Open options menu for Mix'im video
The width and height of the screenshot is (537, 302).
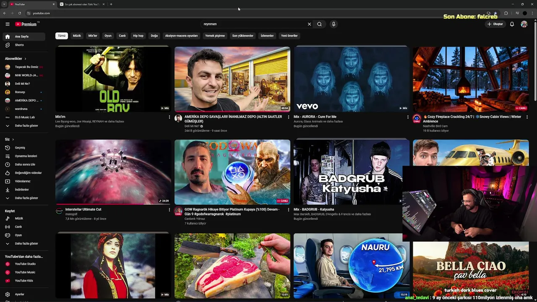click(169, 117)
